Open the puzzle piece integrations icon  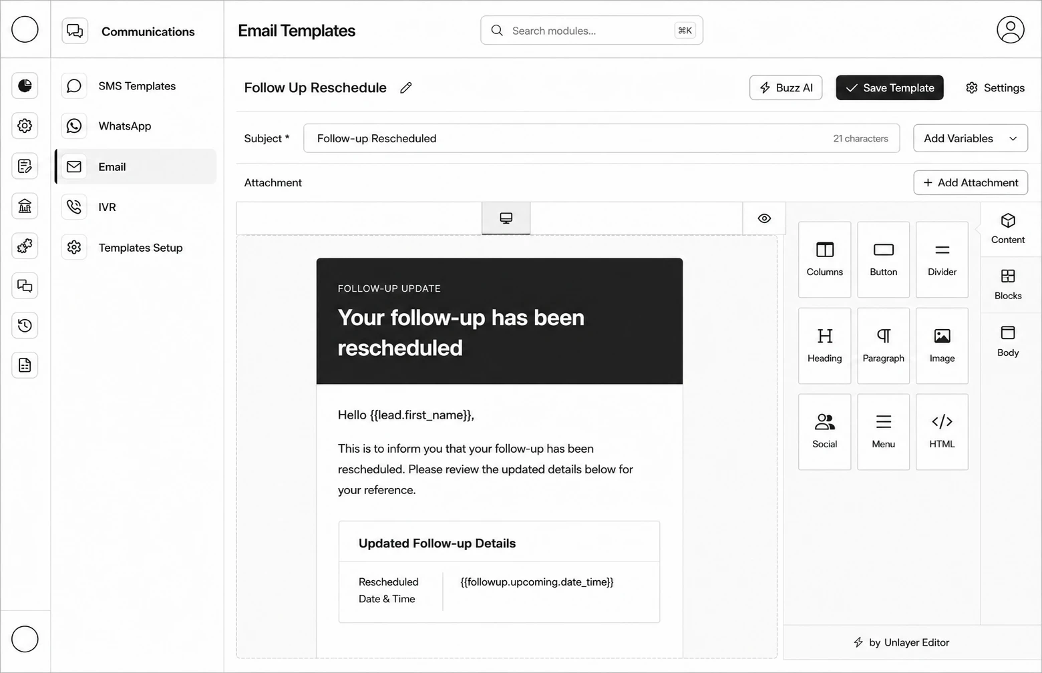pos(25,246)
